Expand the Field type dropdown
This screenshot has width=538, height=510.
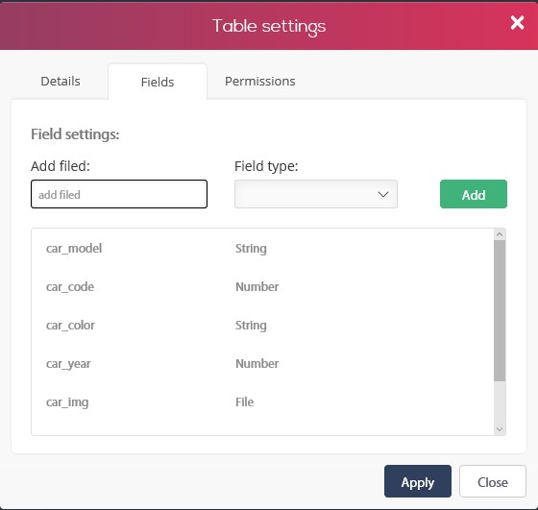tap(316, 194)
